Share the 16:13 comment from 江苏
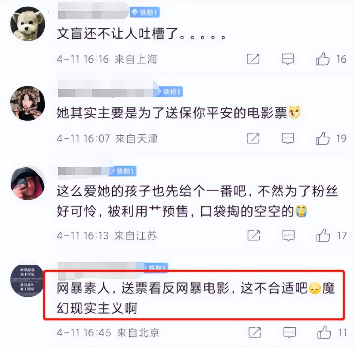Image resolution: width=354 pixels, height=348 pixels. coord(254,235)
